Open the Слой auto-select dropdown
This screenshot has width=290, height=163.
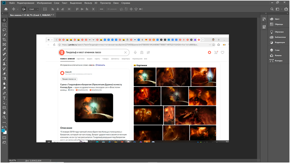34,9
